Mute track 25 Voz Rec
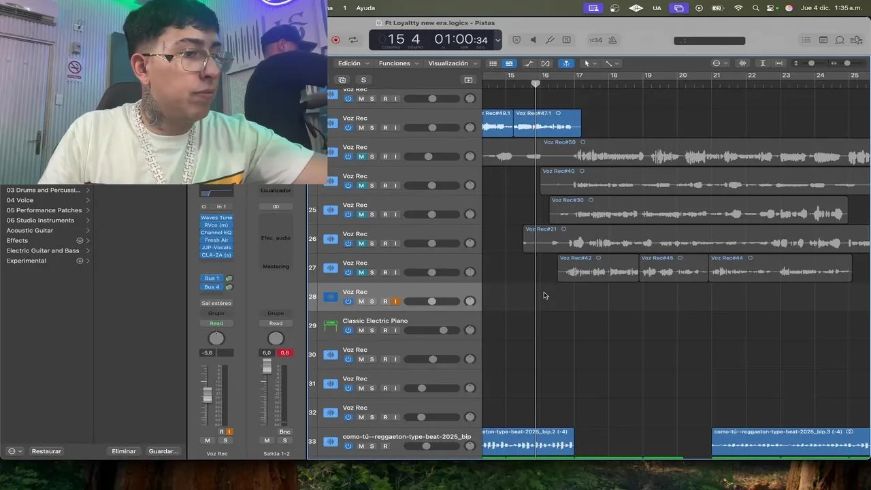This screenshot has width=871, height=490. tap(361, 214)
